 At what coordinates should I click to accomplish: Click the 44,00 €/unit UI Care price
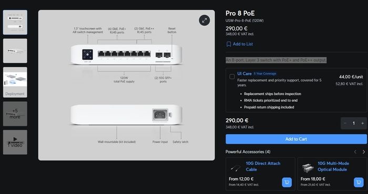[x=351, y=77]
